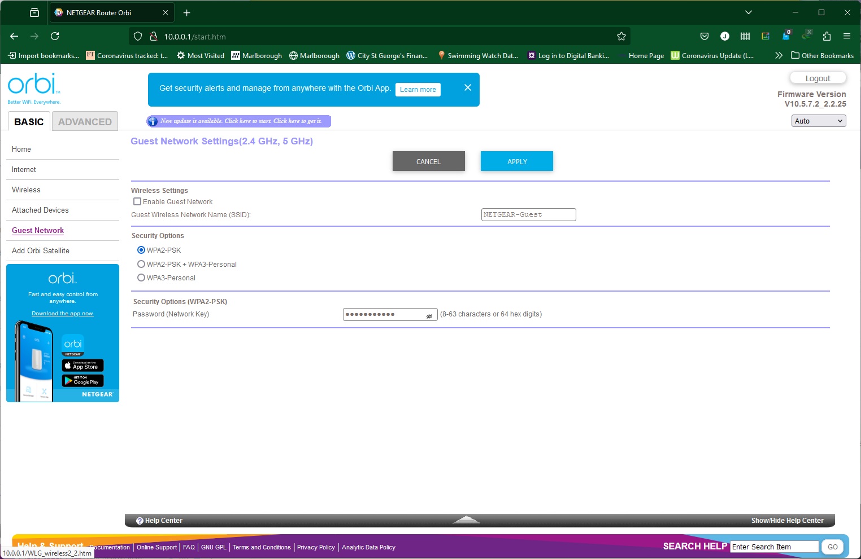Open tracking protection shield in address bar
Image resolution: width=861 pixels, height=559 pixels.
coord(138,36)
